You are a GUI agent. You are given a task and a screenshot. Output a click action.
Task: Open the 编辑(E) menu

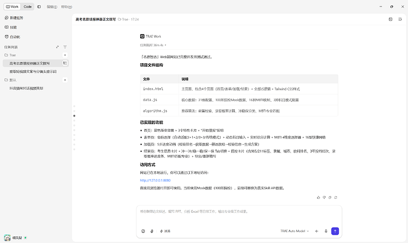coord(52,7)
